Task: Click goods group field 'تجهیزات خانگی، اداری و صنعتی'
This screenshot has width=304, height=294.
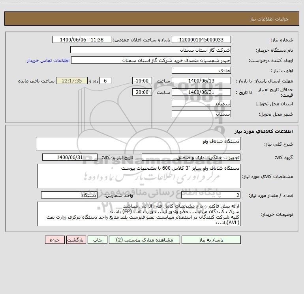Action: click(x=191, y=157)
